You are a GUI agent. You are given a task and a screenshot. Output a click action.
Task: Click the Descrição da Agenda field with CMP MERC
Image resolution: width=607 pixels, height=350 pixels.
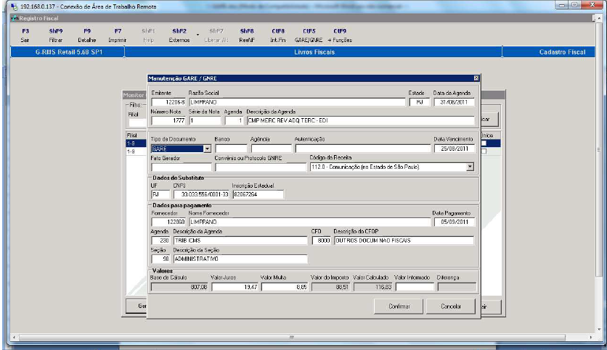[x=360, y=120]
